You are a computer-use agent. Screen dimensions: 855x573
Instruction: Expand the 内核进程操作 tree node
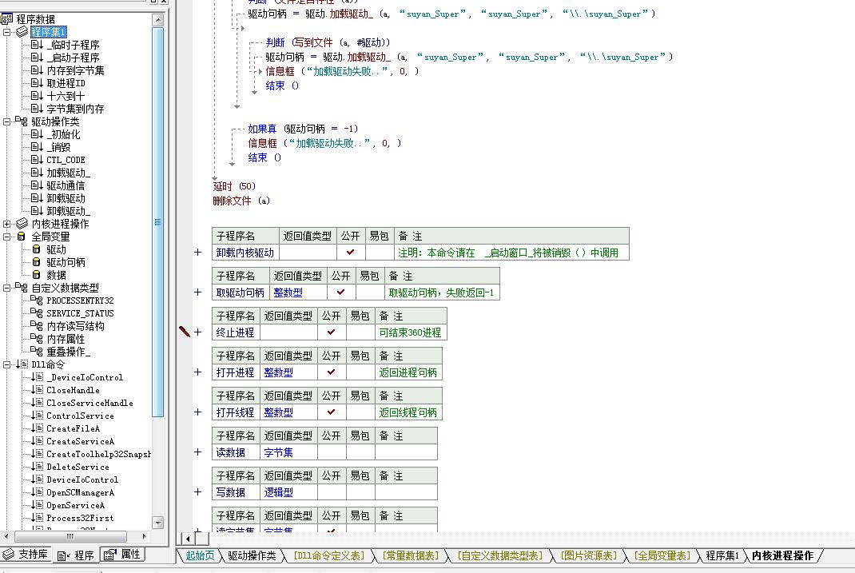pyautogui.click(x=6, y=224)
